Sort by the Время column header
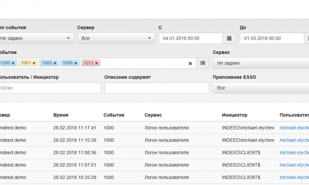 click(61, 115)
